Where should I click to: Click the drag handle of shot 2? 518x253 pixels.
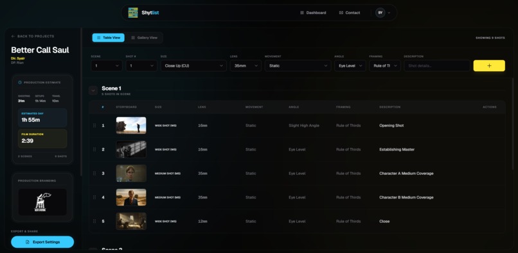(94, 150)
